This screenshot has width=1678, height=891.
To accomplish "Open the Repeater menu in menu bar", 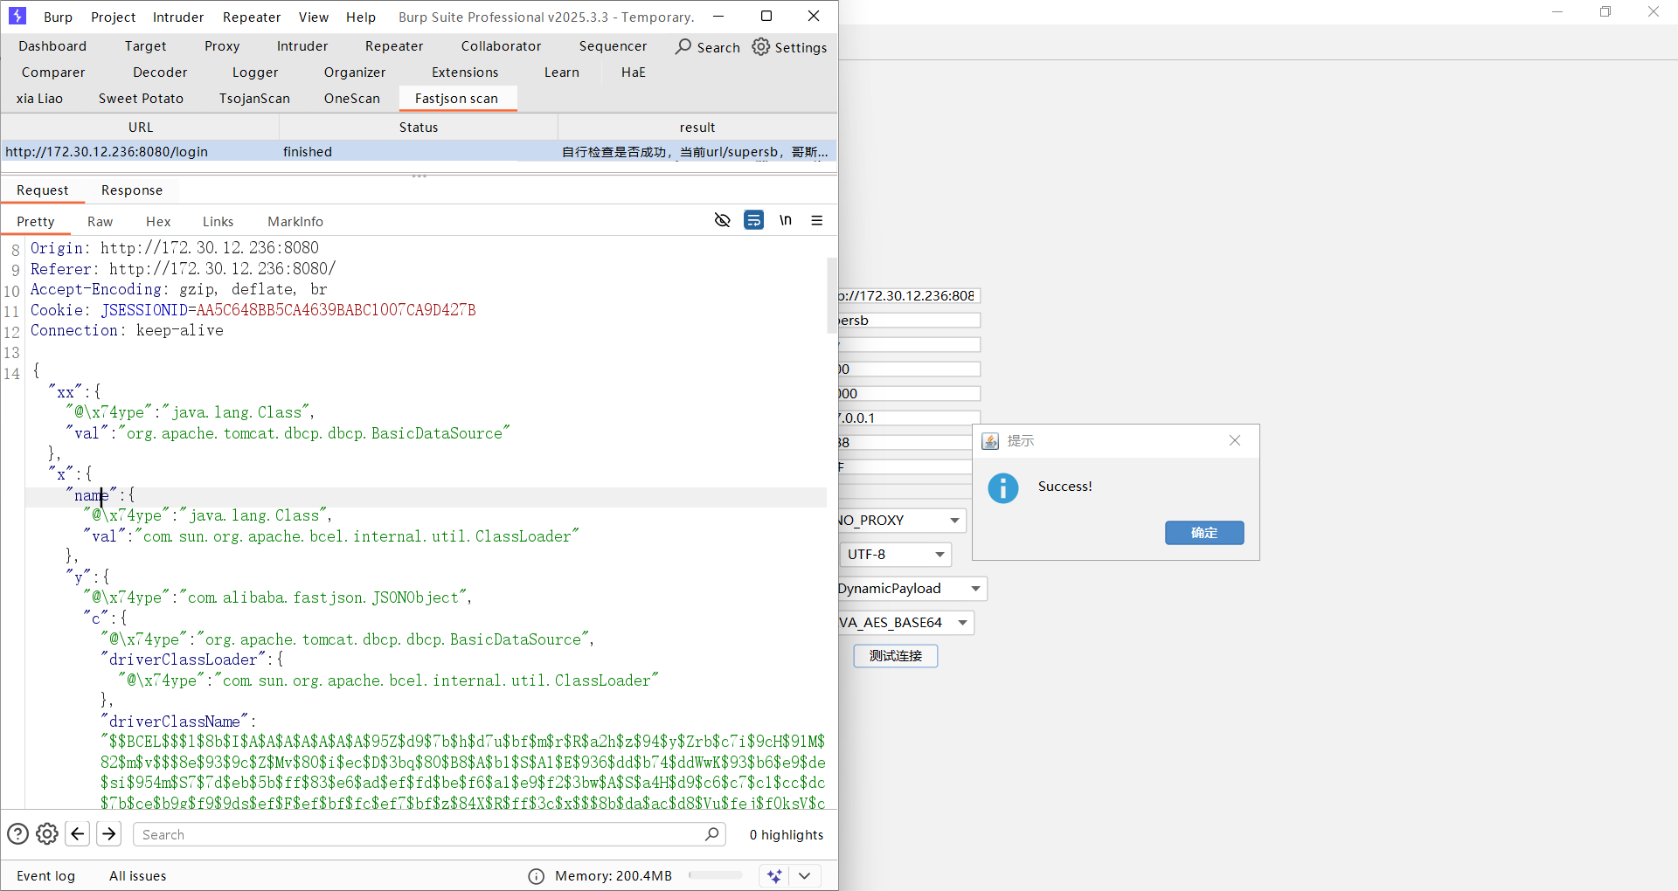I will tap(252, 17).
